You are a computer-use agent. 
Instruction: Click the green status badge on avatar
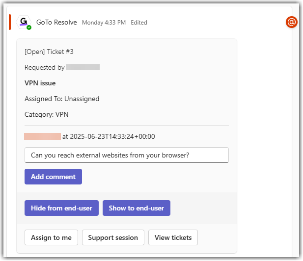[x=29, y=27]
